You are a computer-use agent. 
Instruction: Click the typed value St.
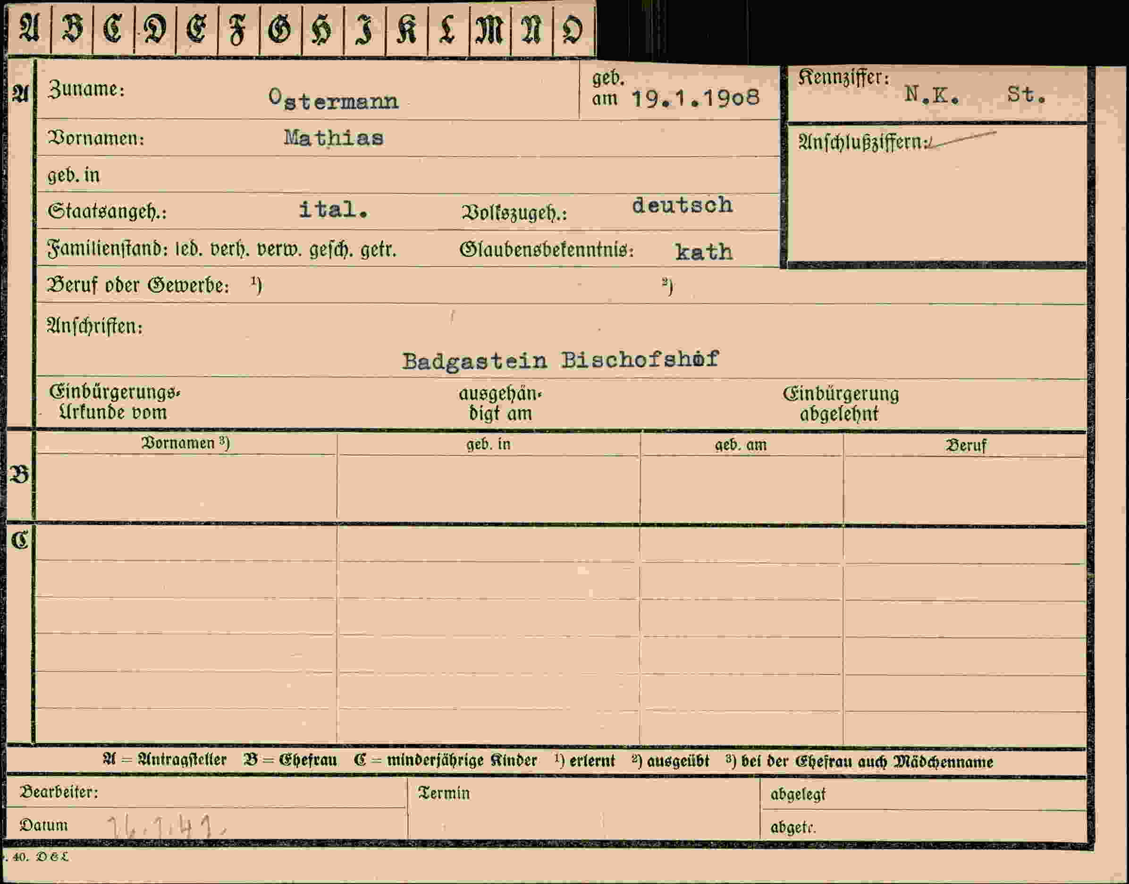(x=1026, y=94)
